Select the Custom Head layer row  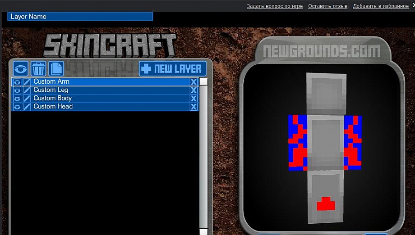click(x=105, y=107)
